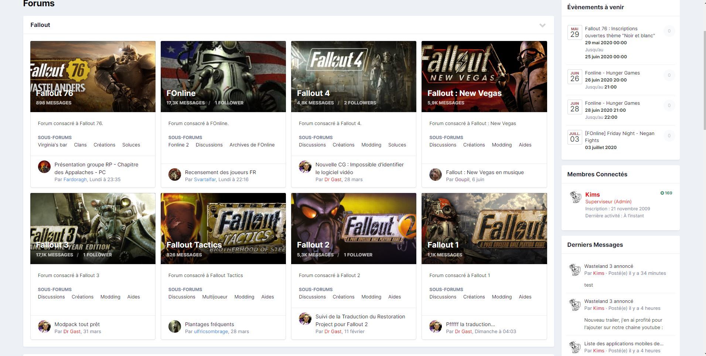
Task: Open topic Fallout : New Vegas en musique
Action: 485,172
